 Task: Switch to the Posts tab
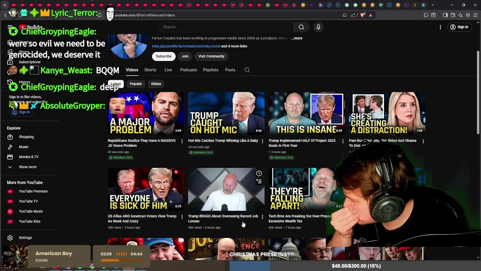point(230,70)
